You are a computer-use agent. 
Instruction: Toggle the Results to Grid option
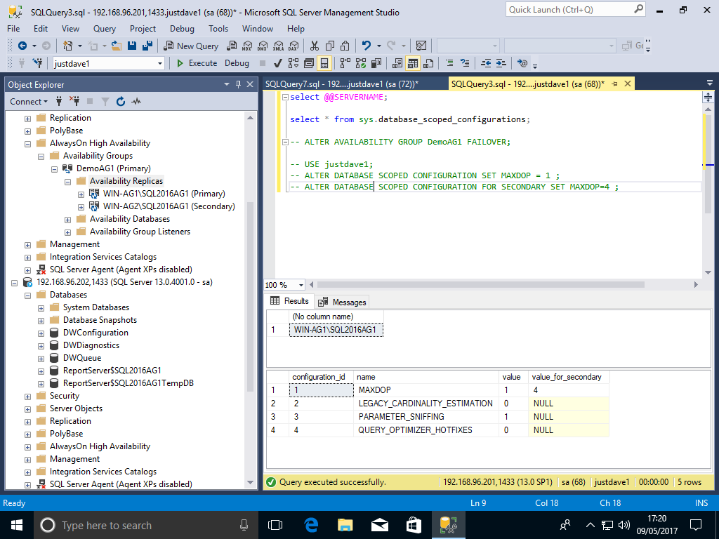[413, 63]
